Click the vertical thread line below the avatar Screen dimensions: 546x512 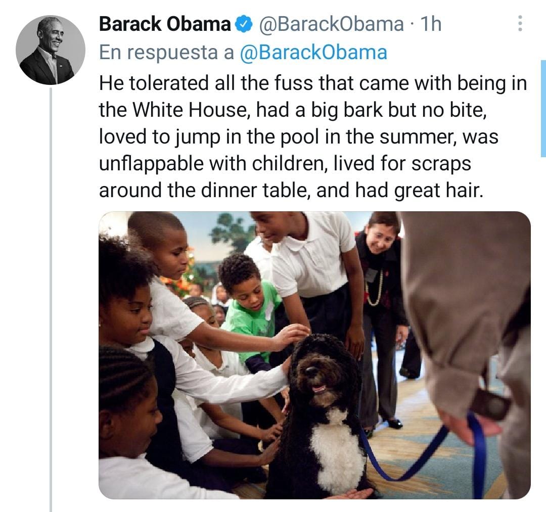tap(51, 293)
